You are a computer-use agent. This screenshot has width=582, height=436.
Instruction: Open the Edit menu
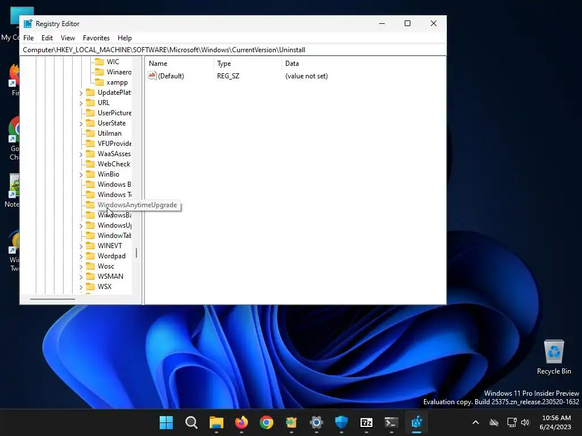tap(47, 38)
